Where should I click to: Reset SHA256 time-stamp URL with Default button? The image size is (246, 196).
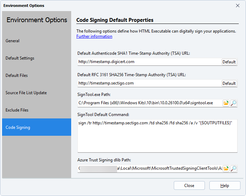point(229,83)
